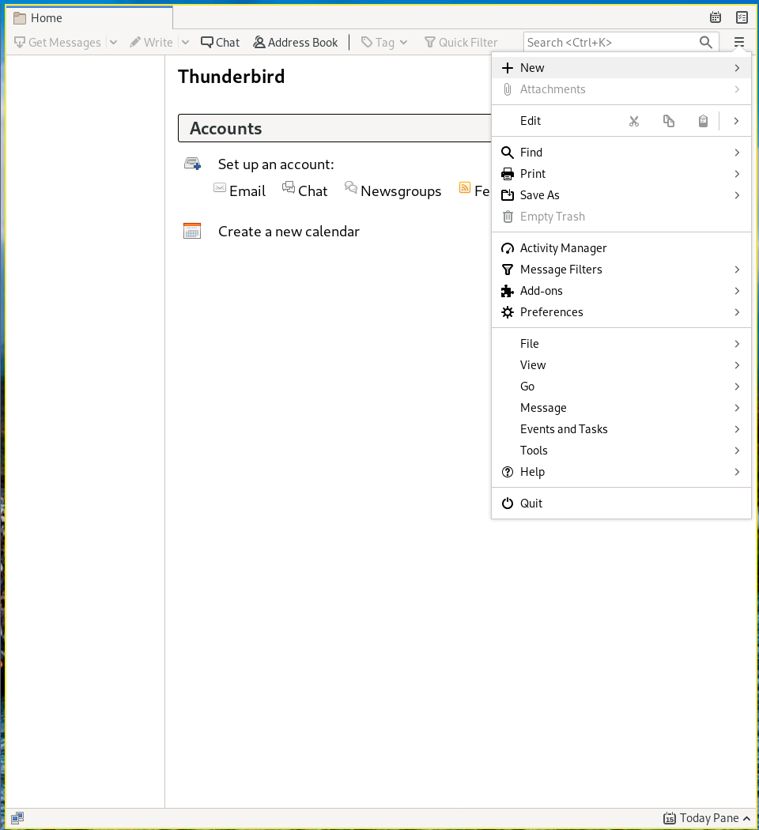Open the Address Book from toolbar
This screenshot has height=830, width=759.
(295, 43)
